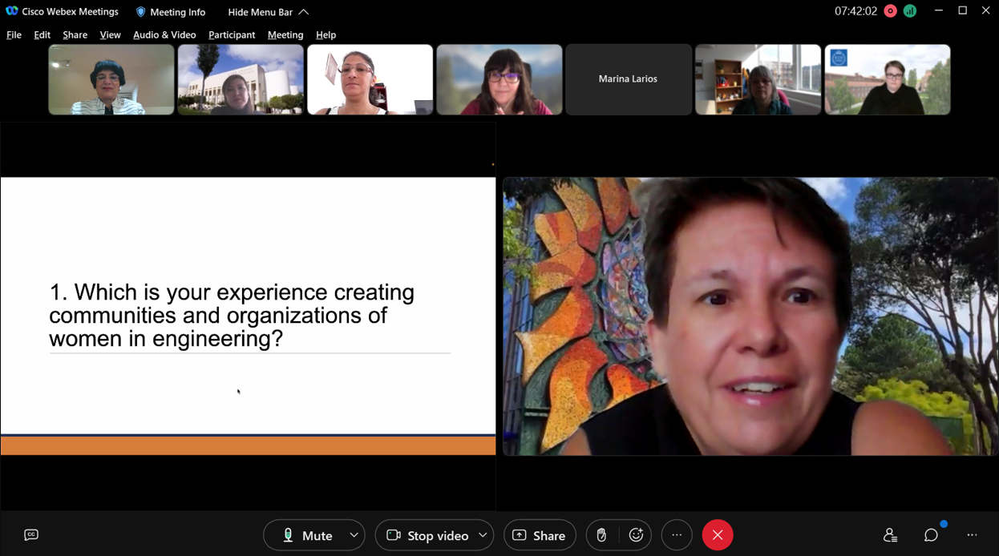999x556 pixels.
Task: Select the thumbnail with building backdrop
Action: pyautogui.click(x=241, y=79)
